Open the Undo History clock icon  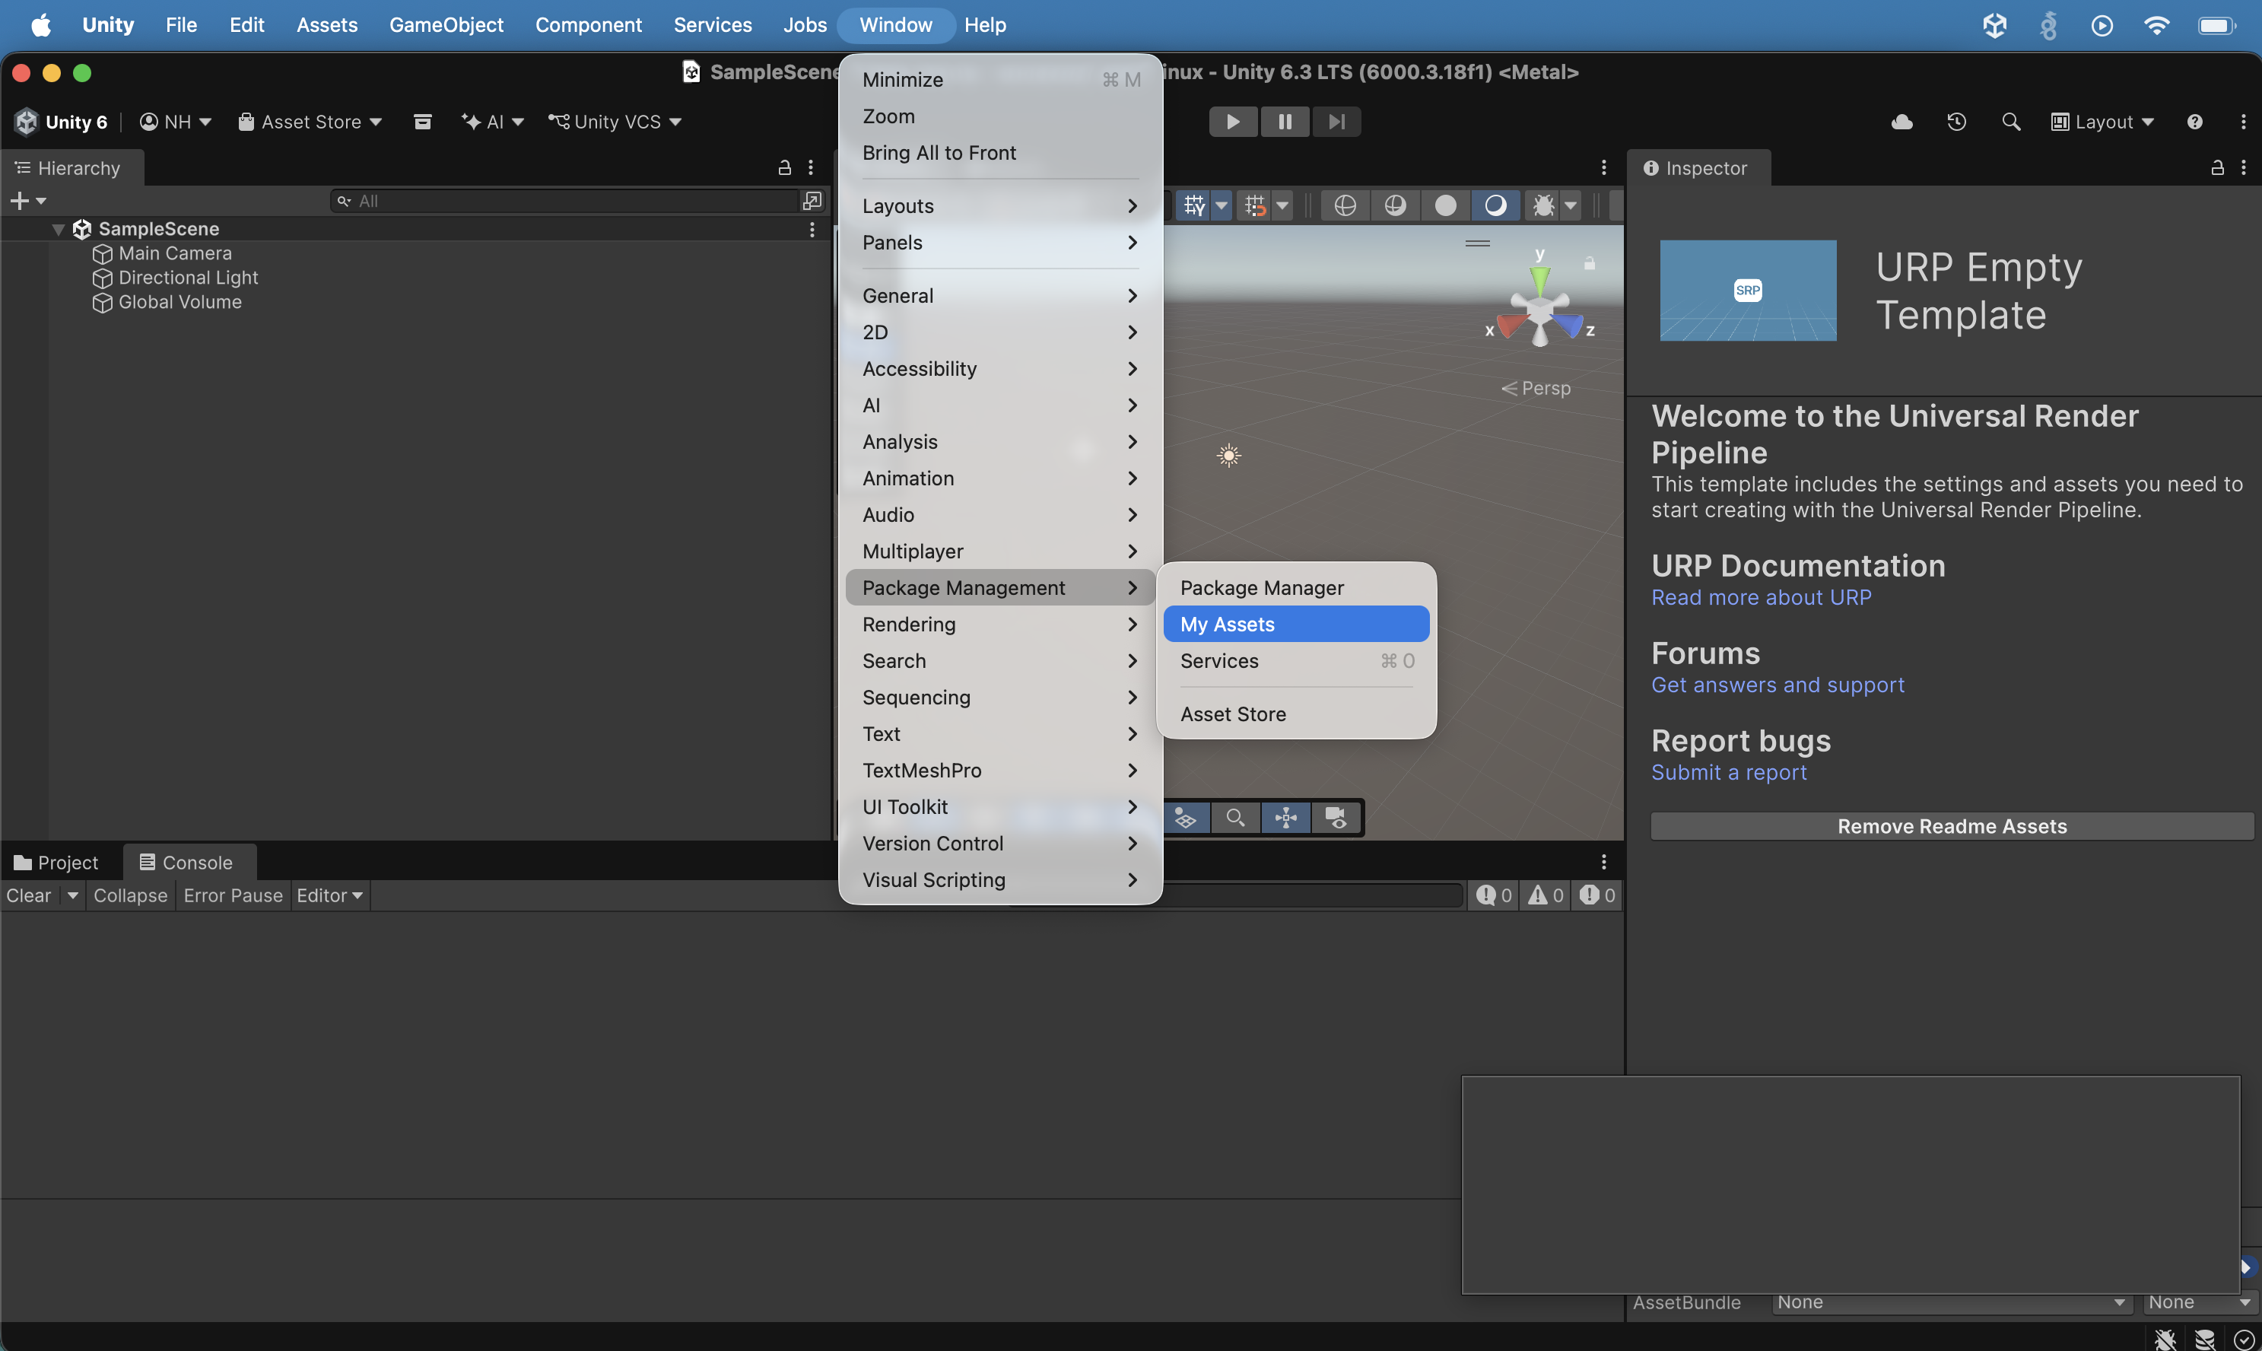pos(1956,121)
